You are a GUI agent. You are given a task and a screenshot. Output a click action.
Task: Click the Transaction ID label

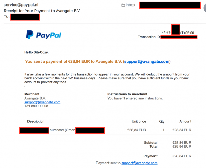tap(149, 37)
